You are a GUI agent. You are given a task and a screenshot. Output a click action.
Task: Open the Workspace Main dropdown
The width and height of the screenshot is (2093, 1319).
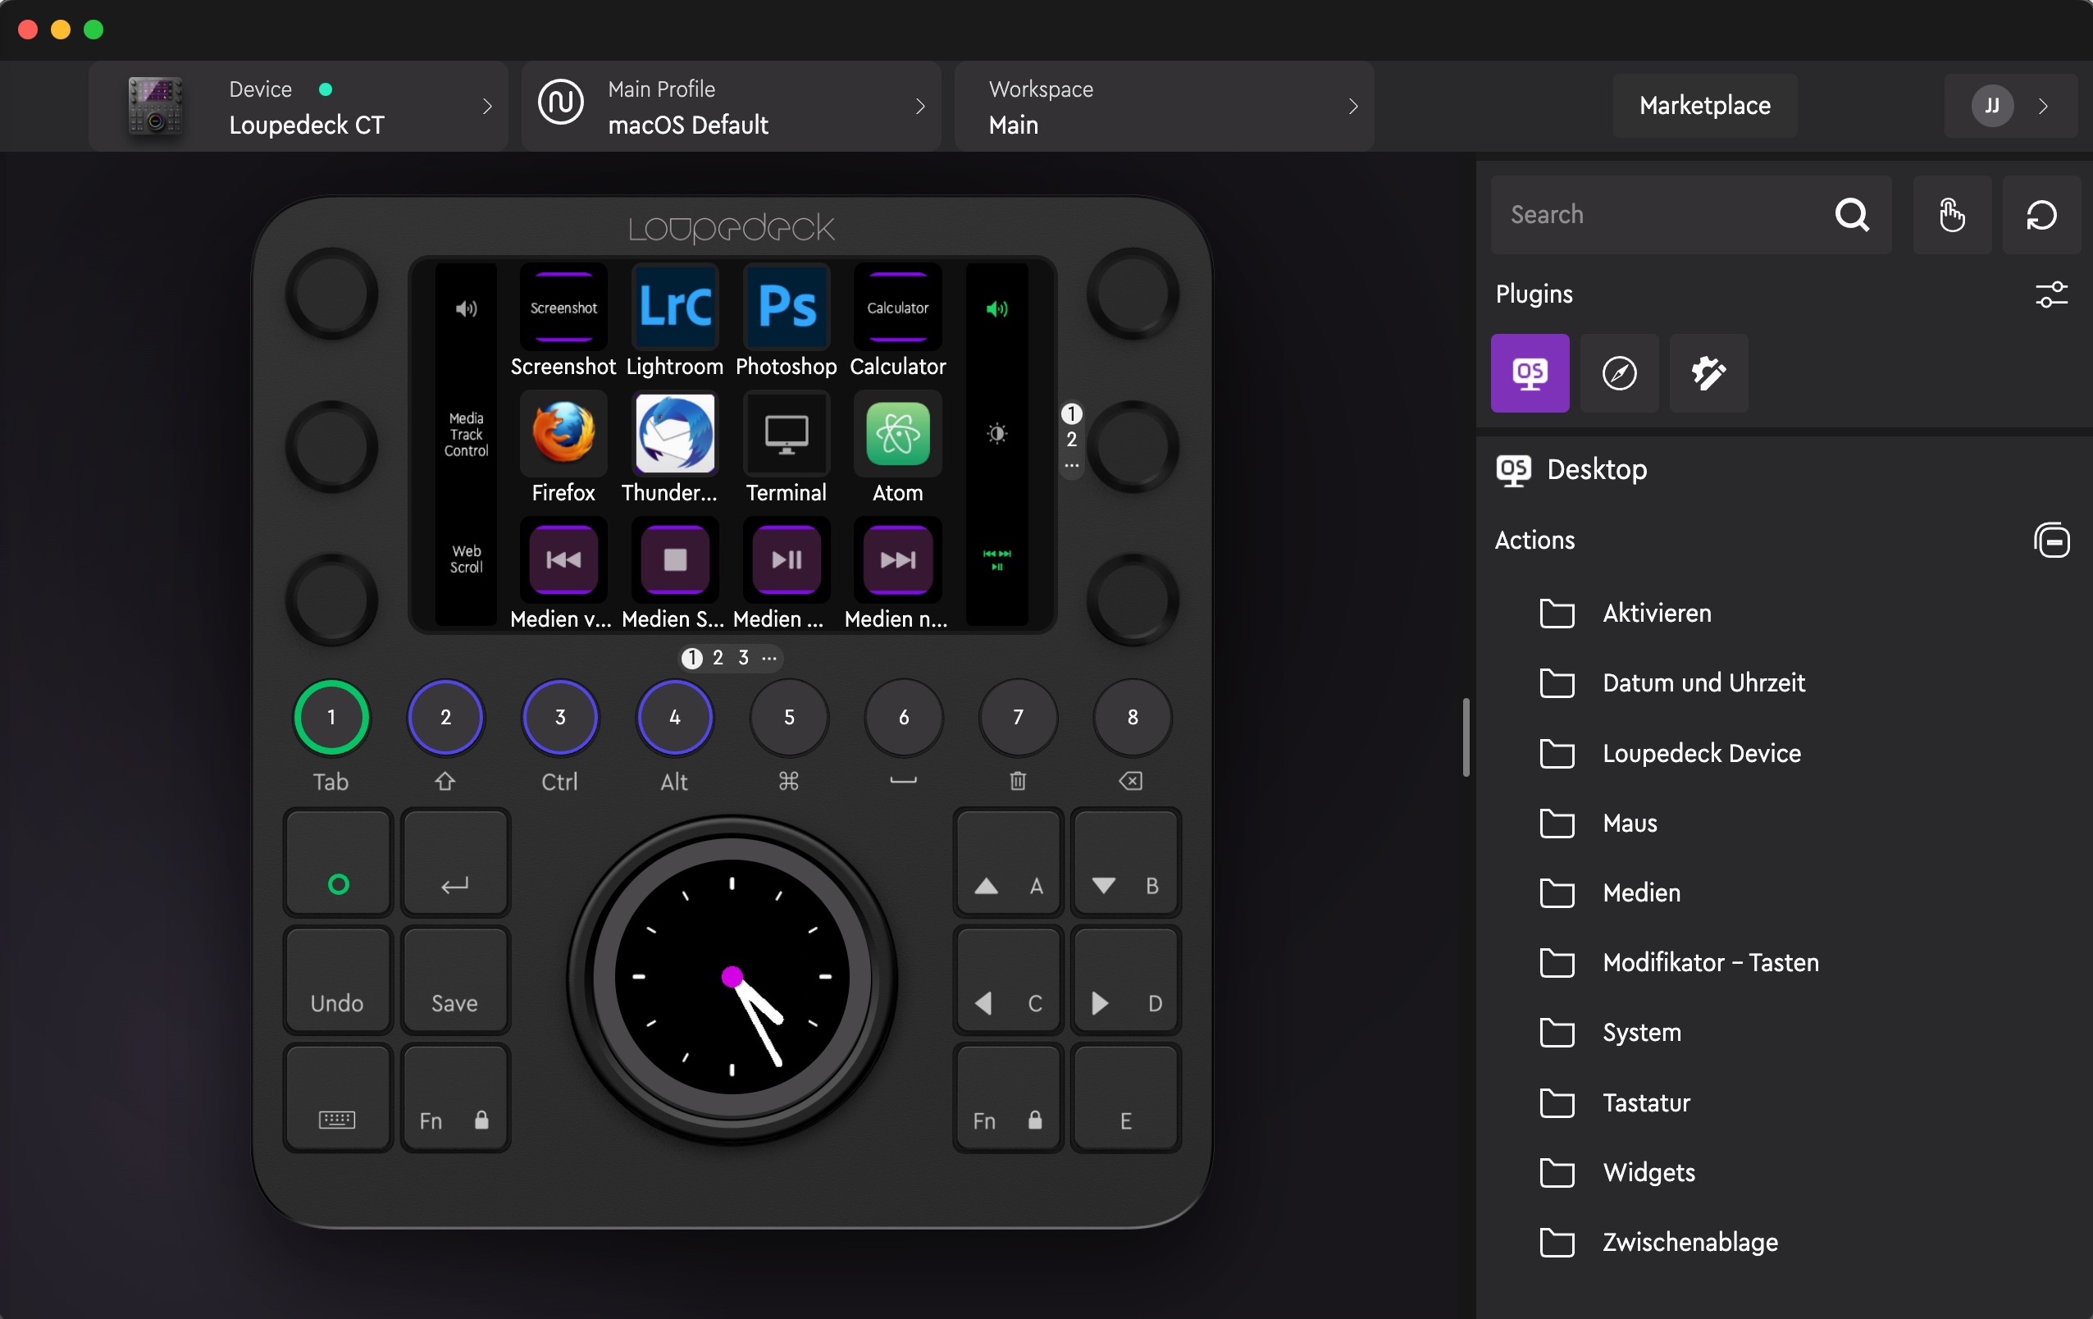coord(1164,106)
